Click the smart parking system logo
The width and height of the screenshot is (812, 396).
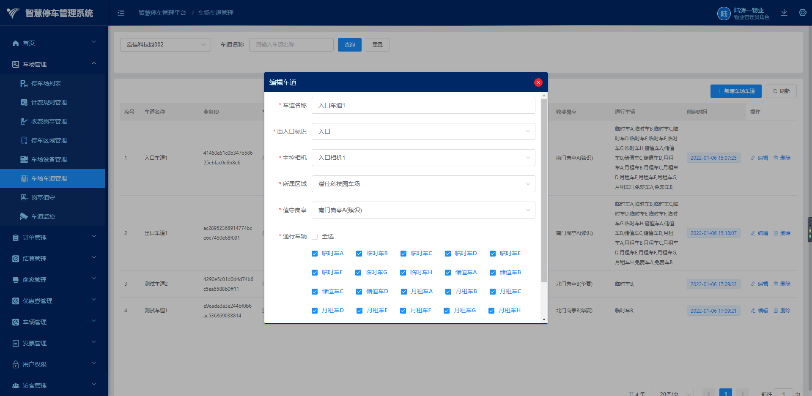tap(13, 13)
